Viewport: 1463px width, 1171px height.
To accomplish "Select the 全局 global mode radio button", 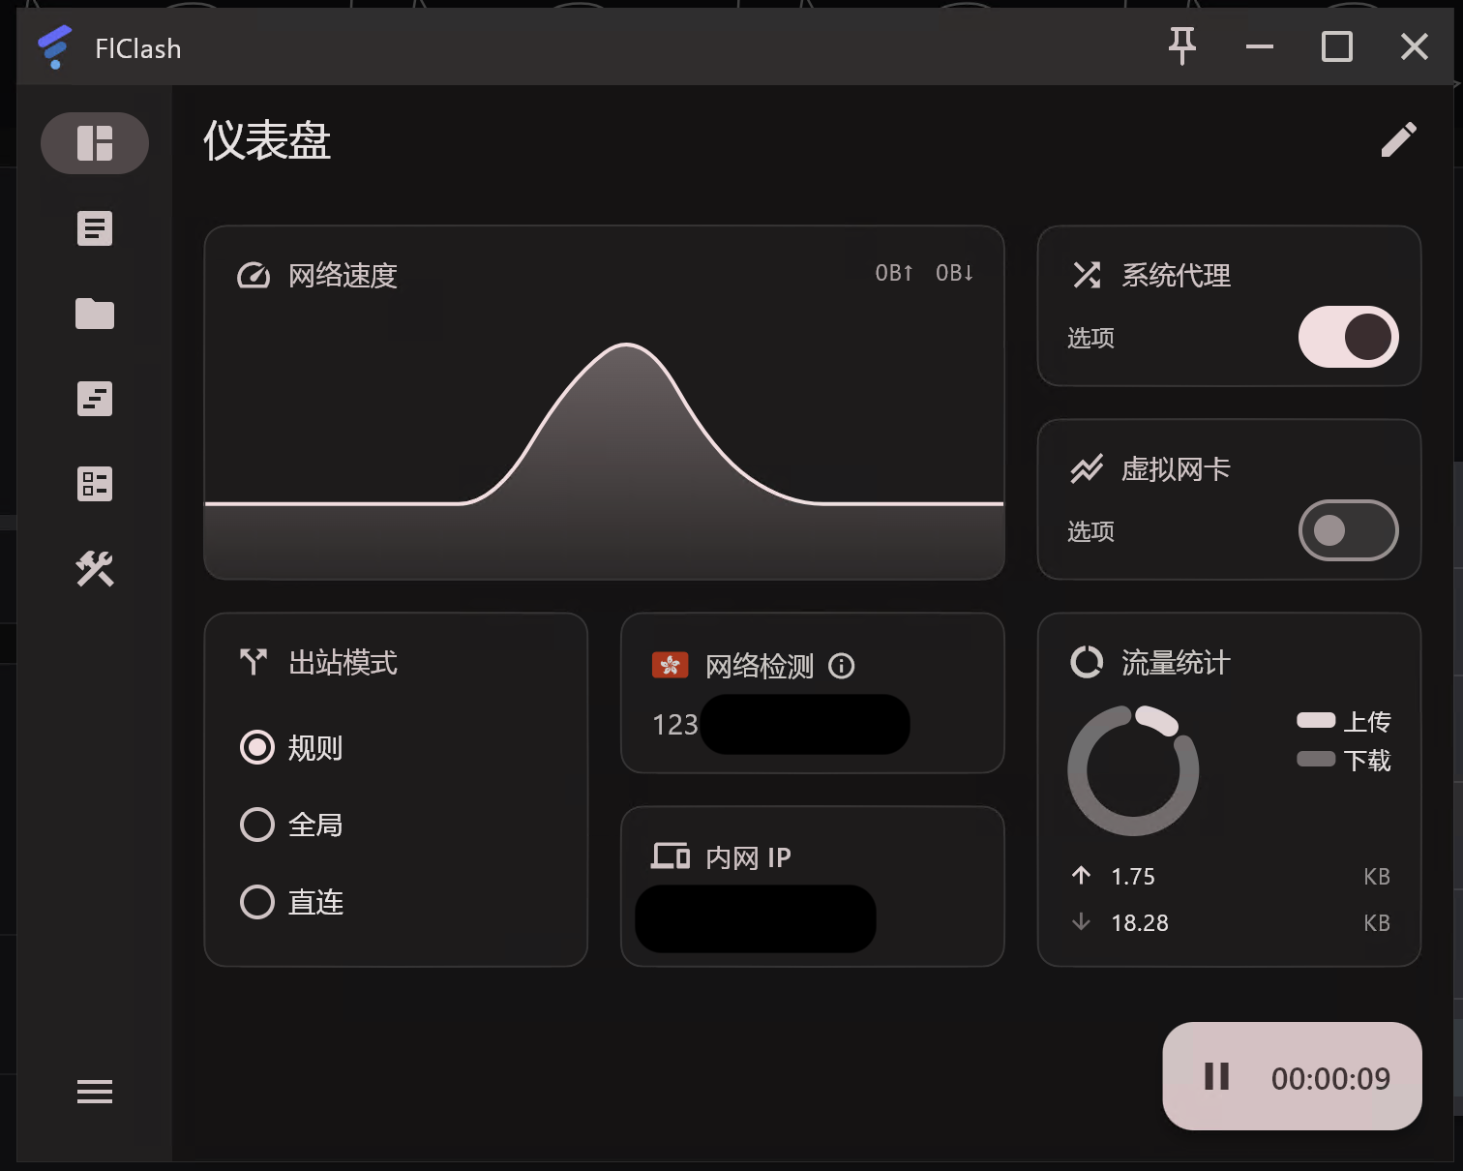I will (257, 825).
